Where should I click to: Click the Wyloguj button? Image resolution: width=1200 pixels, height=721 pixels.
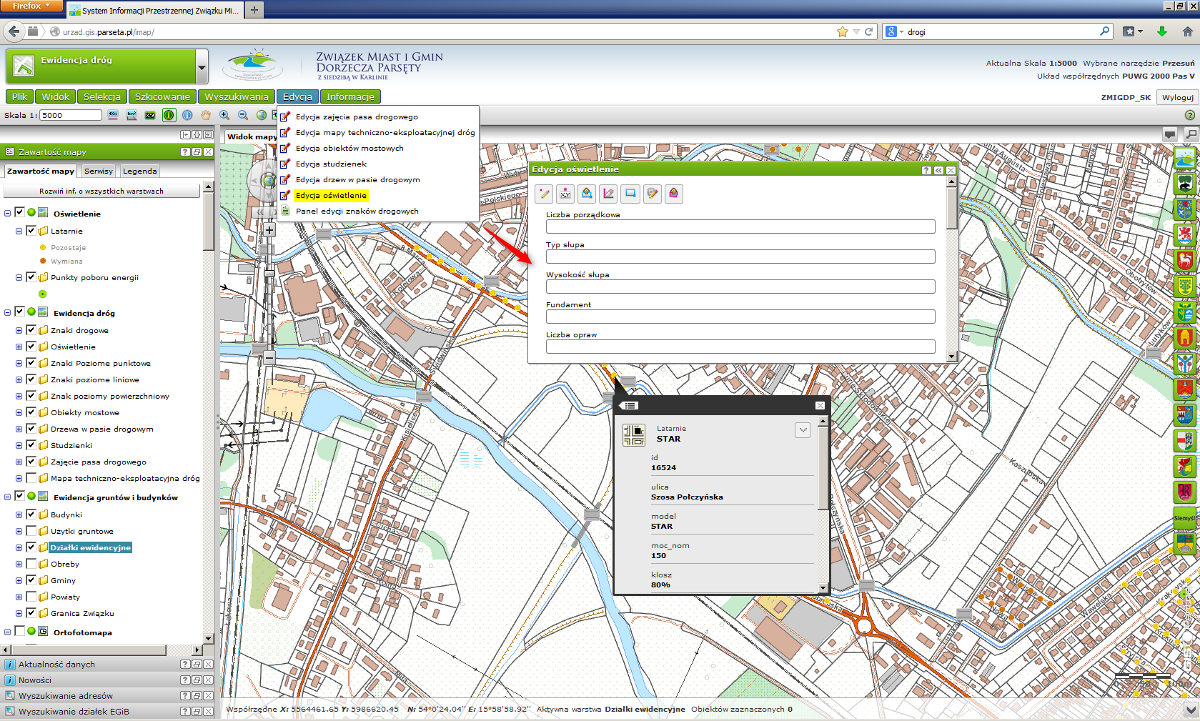point(1177,97)
